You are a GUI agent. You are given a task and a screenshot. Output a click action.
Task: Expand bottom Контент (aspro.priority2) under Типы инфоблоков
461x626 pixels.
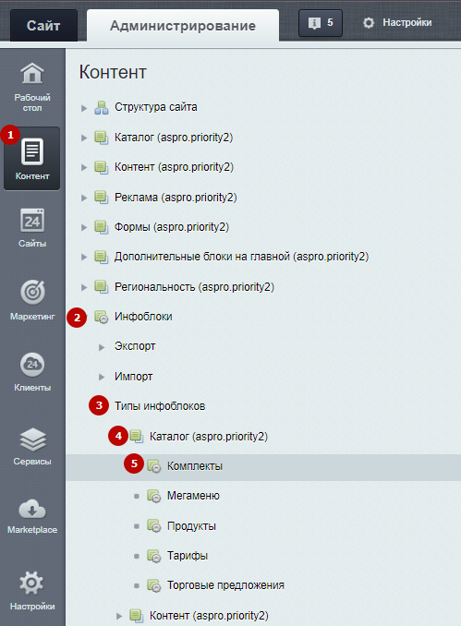click(x=119, y=616)
